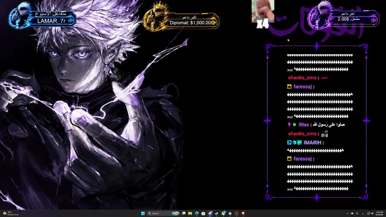
Task: Click the taskbar Search box
Action: pos(163,213)
